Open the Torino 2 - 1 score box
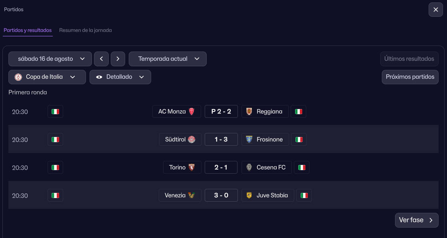 point(221,167)
